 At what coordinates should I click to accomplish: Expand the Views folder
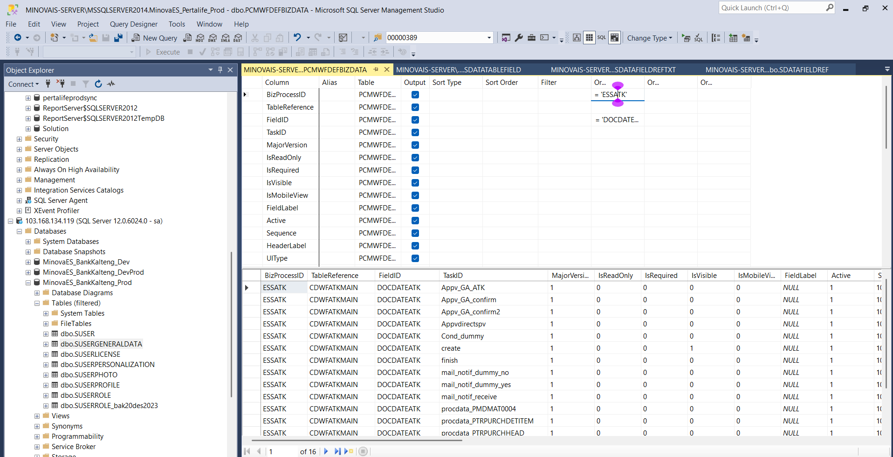pyautogui.click(x=37, y=416)
